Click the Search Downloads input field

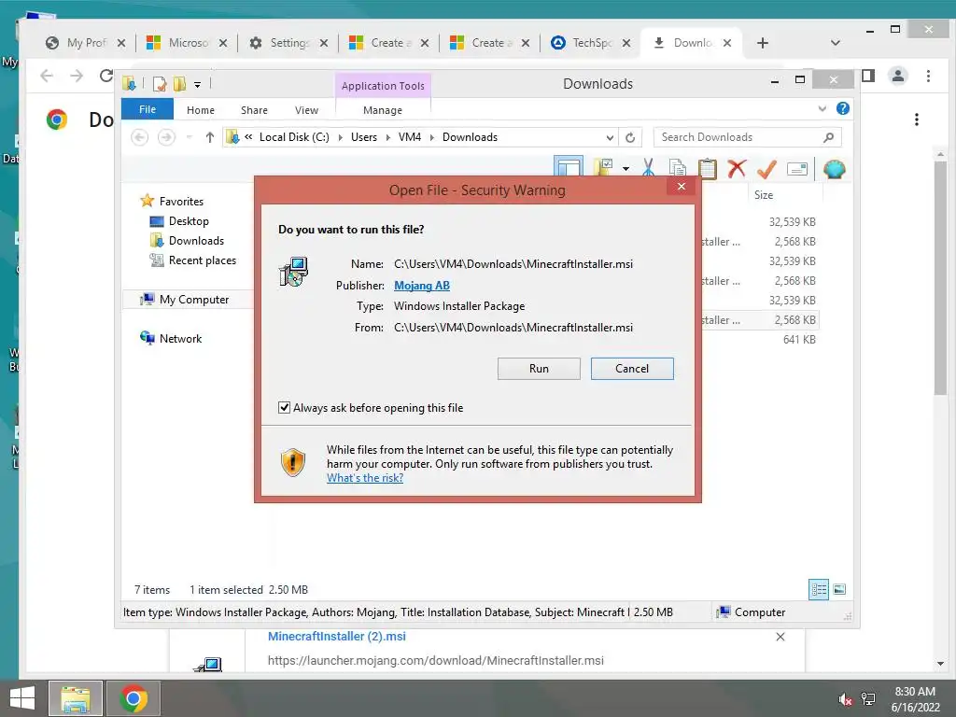[748, 137]
